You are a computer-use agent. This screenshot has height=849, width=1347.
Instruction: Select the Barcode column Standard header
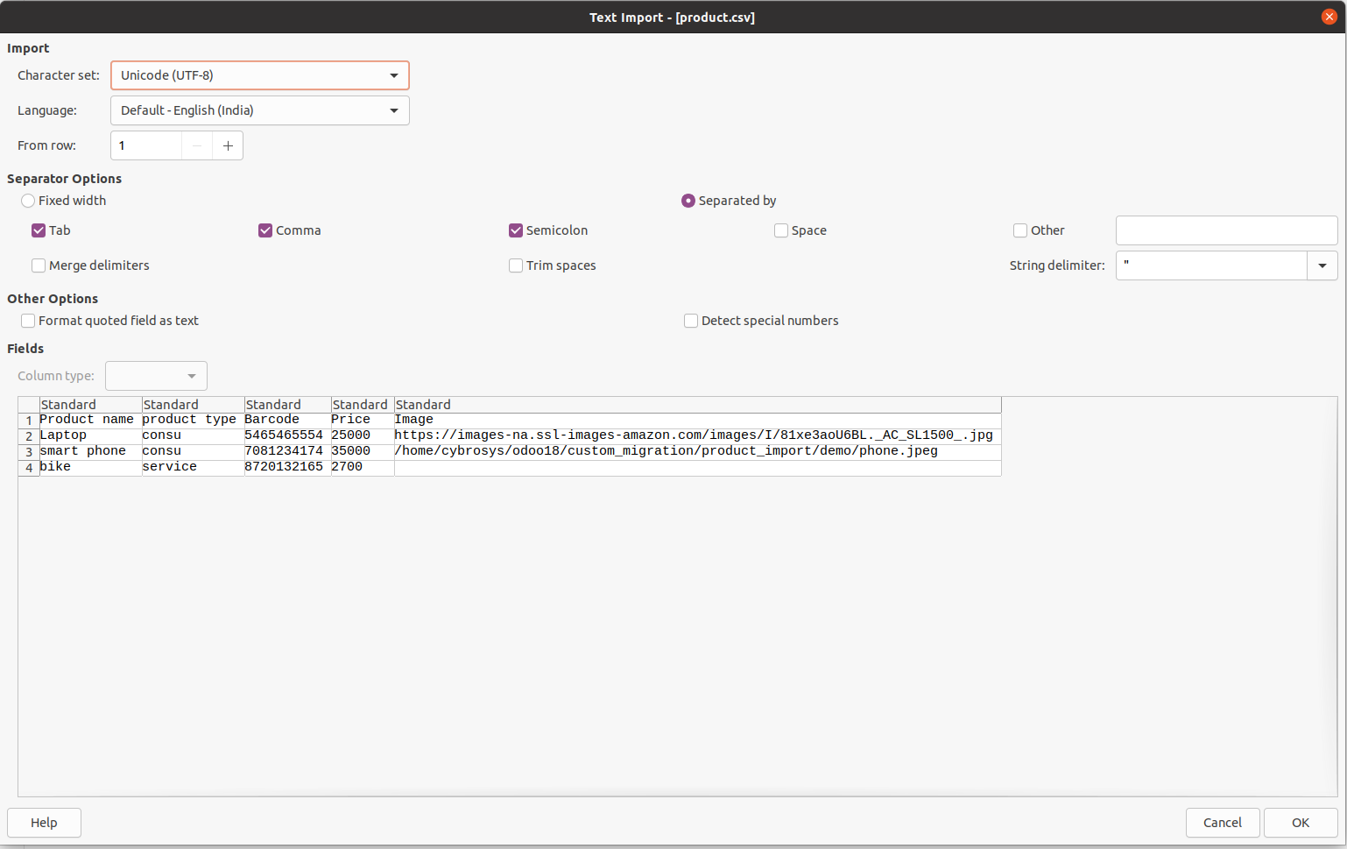pyautogui.click(x=287, y=405)
